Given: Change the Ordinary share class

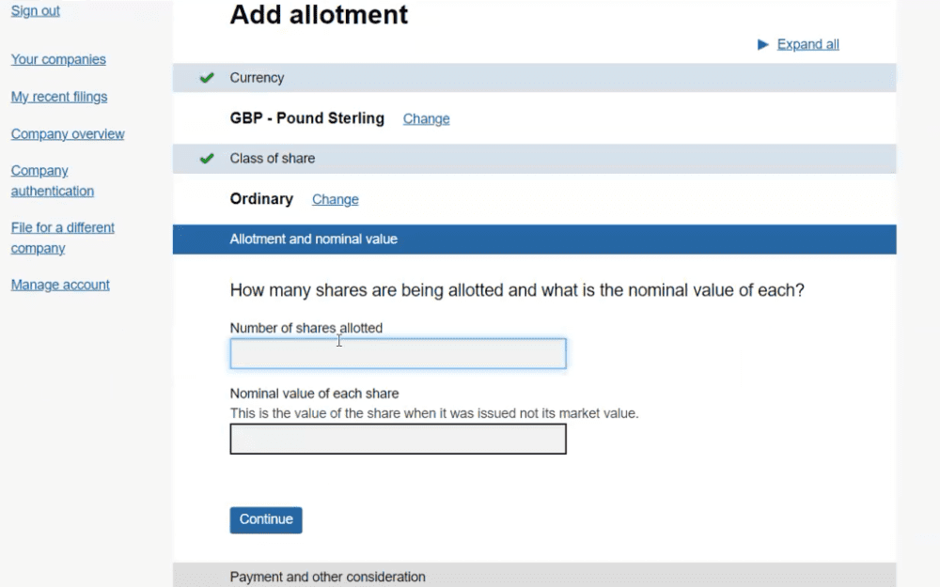Looking at the screenshot, I should [x=335, y=199].
